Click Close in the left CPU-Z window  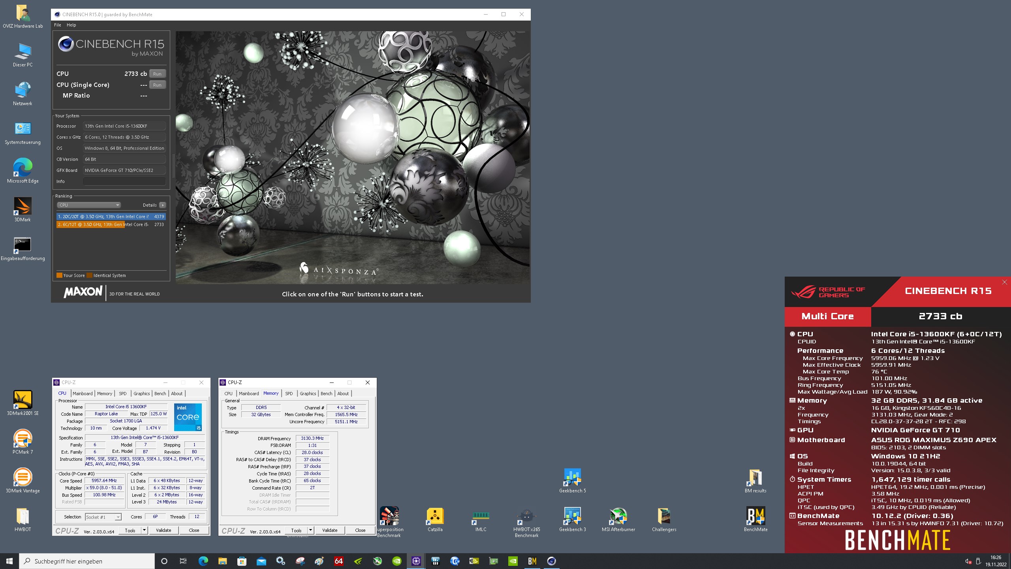(194, 530)
